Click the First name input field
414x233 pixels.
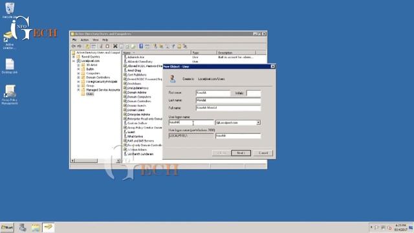coord(213,93)
